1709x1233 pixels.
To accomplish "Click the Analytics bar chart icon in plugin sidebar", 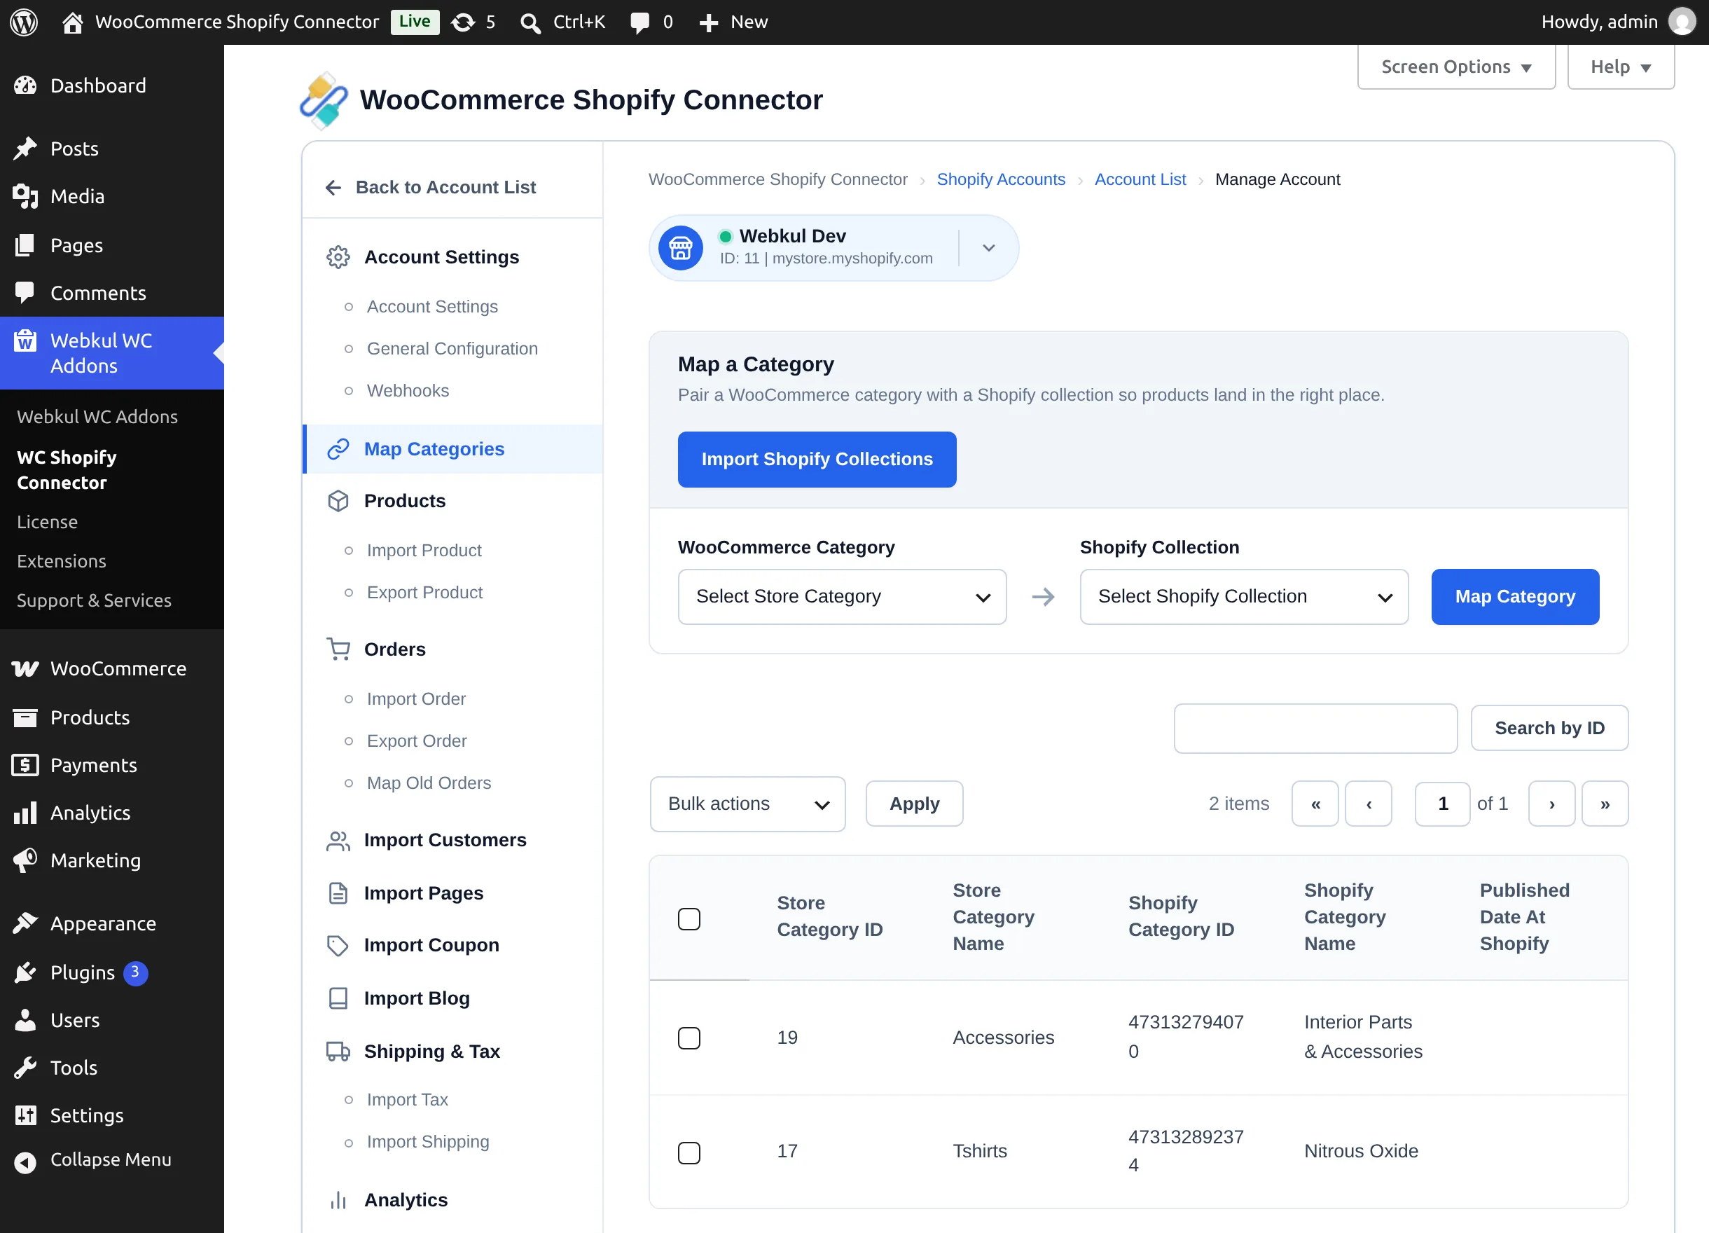I will [338, 1200].
